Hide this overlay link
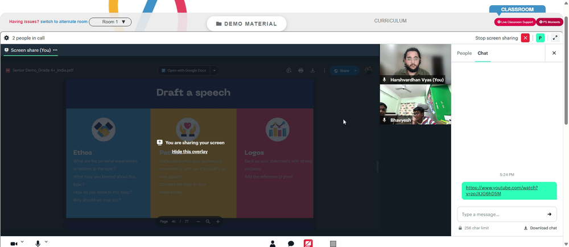 point(190,151)
